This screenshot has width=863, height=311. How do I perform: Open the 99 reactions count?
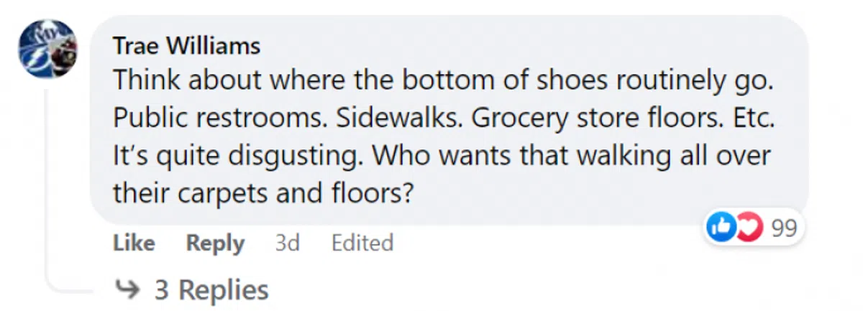click(x=784, y=229)
